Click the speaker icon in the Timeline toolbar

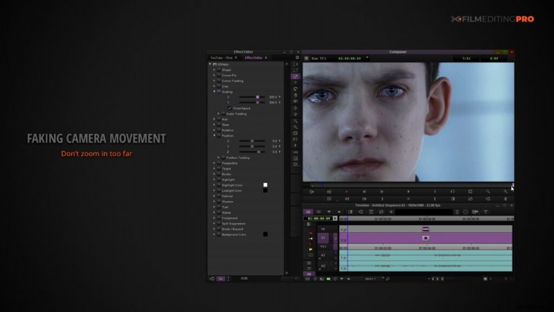(x=391, y=212)
